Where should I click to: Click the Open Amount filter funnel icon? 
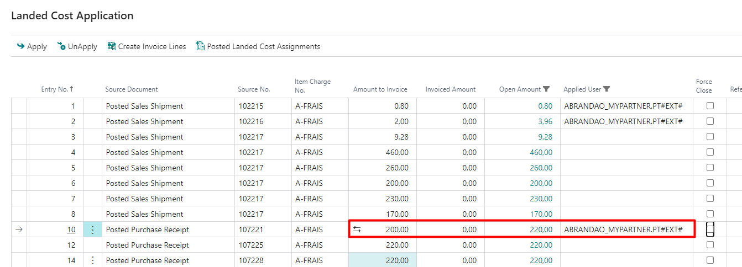546,89
